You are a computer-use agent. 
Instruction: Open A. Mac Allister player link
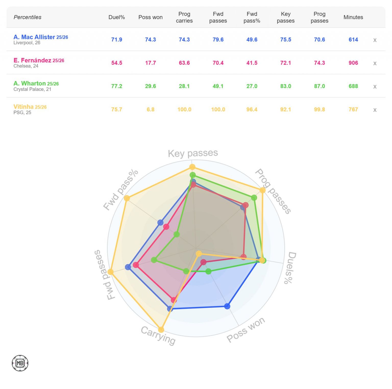34,37
